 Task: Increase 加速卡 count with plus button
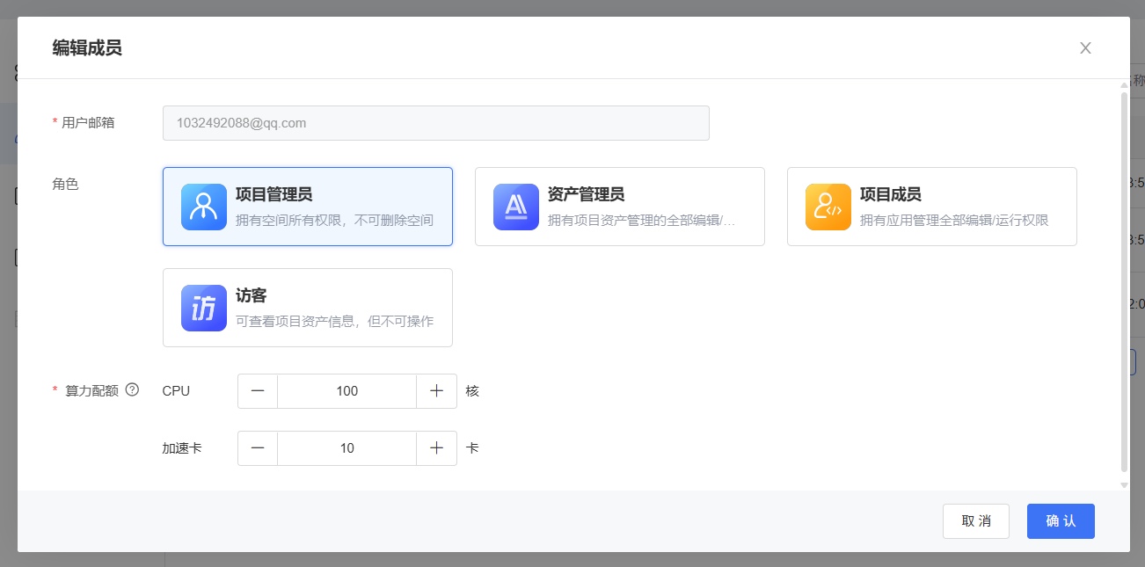pyautogui.click(x=436, y=448)
